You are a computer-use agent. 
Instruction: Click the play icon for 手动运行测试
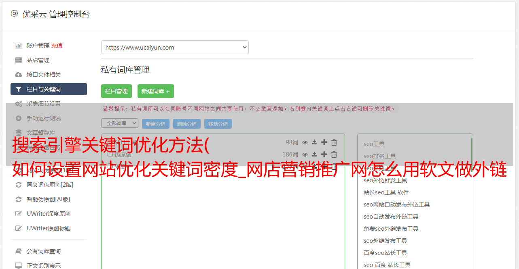point(19,118)
